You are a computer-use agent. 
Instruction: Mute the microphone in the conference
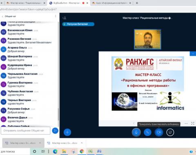click(136, 132)
